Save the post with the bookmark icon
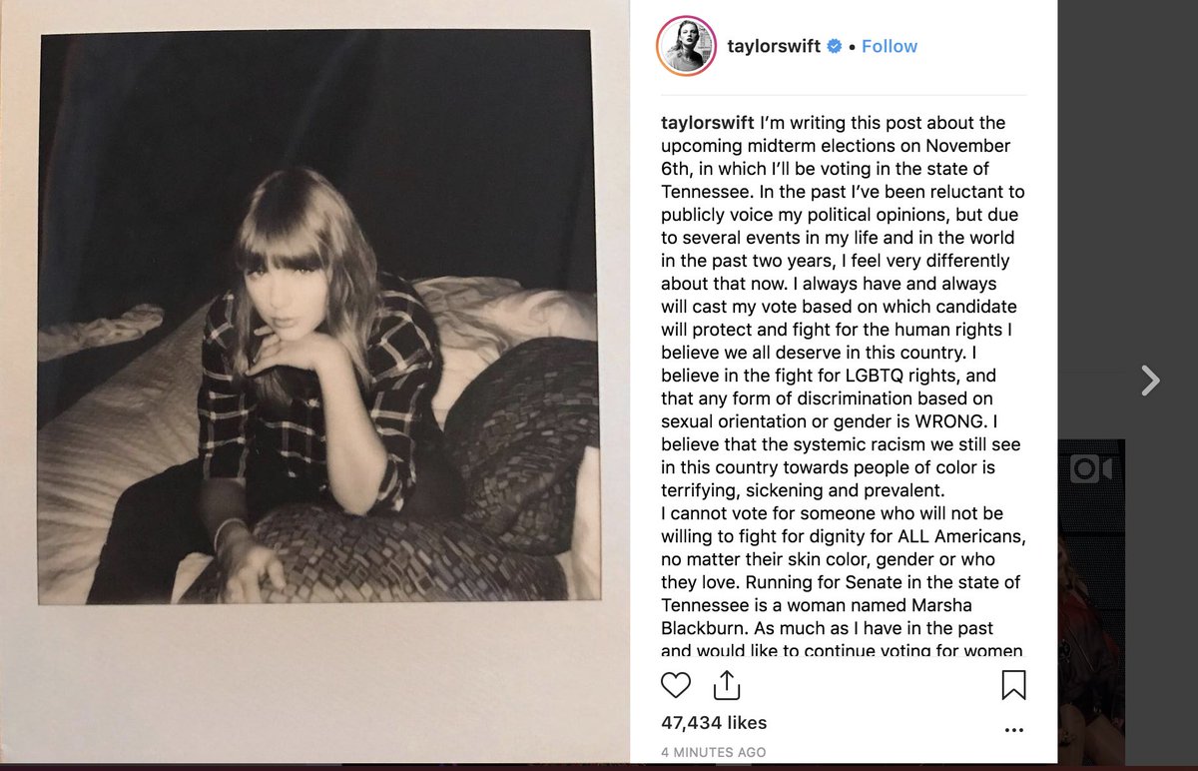Image resolution: width=1198 pixels, height=771 pixels. (1013, 684)
